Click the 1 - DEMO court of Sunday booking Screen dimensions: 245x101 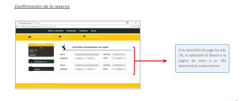tap(119, 58)
